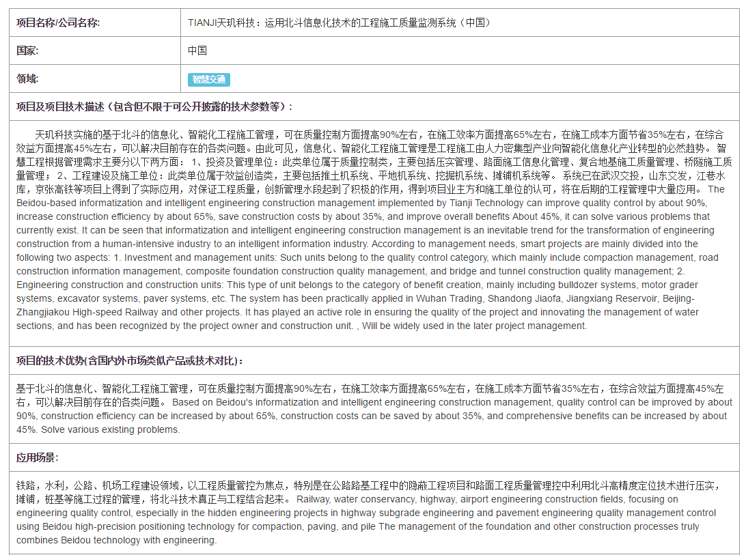This screenshot has width=746, height=555.
Task: Click the line starting 'Beidou-based informatization and intelligent'
Action: tap(361, 203)
